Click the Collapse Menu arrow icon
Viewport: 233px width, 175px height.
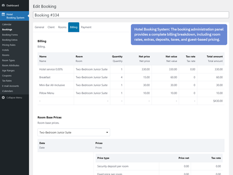pos(3,98)
